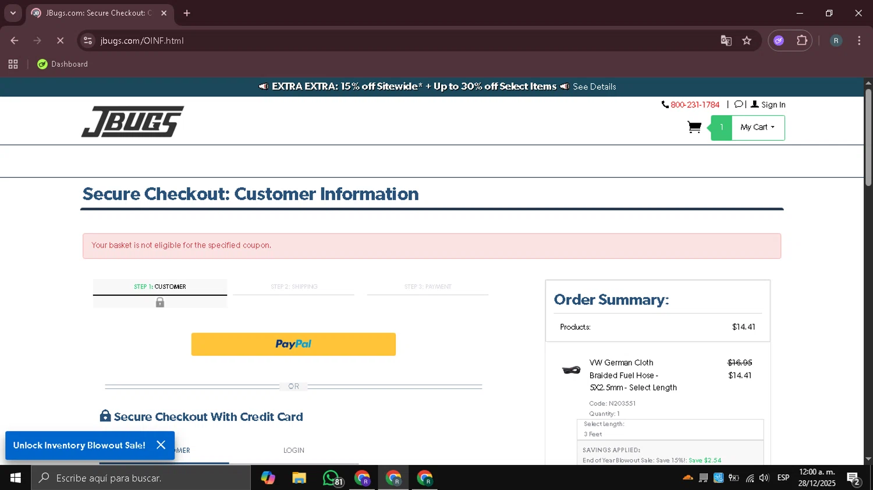Close the JBugs Secure Checkout tab
This screenshot has width=873, height=490.
click(x=164, y=13)
